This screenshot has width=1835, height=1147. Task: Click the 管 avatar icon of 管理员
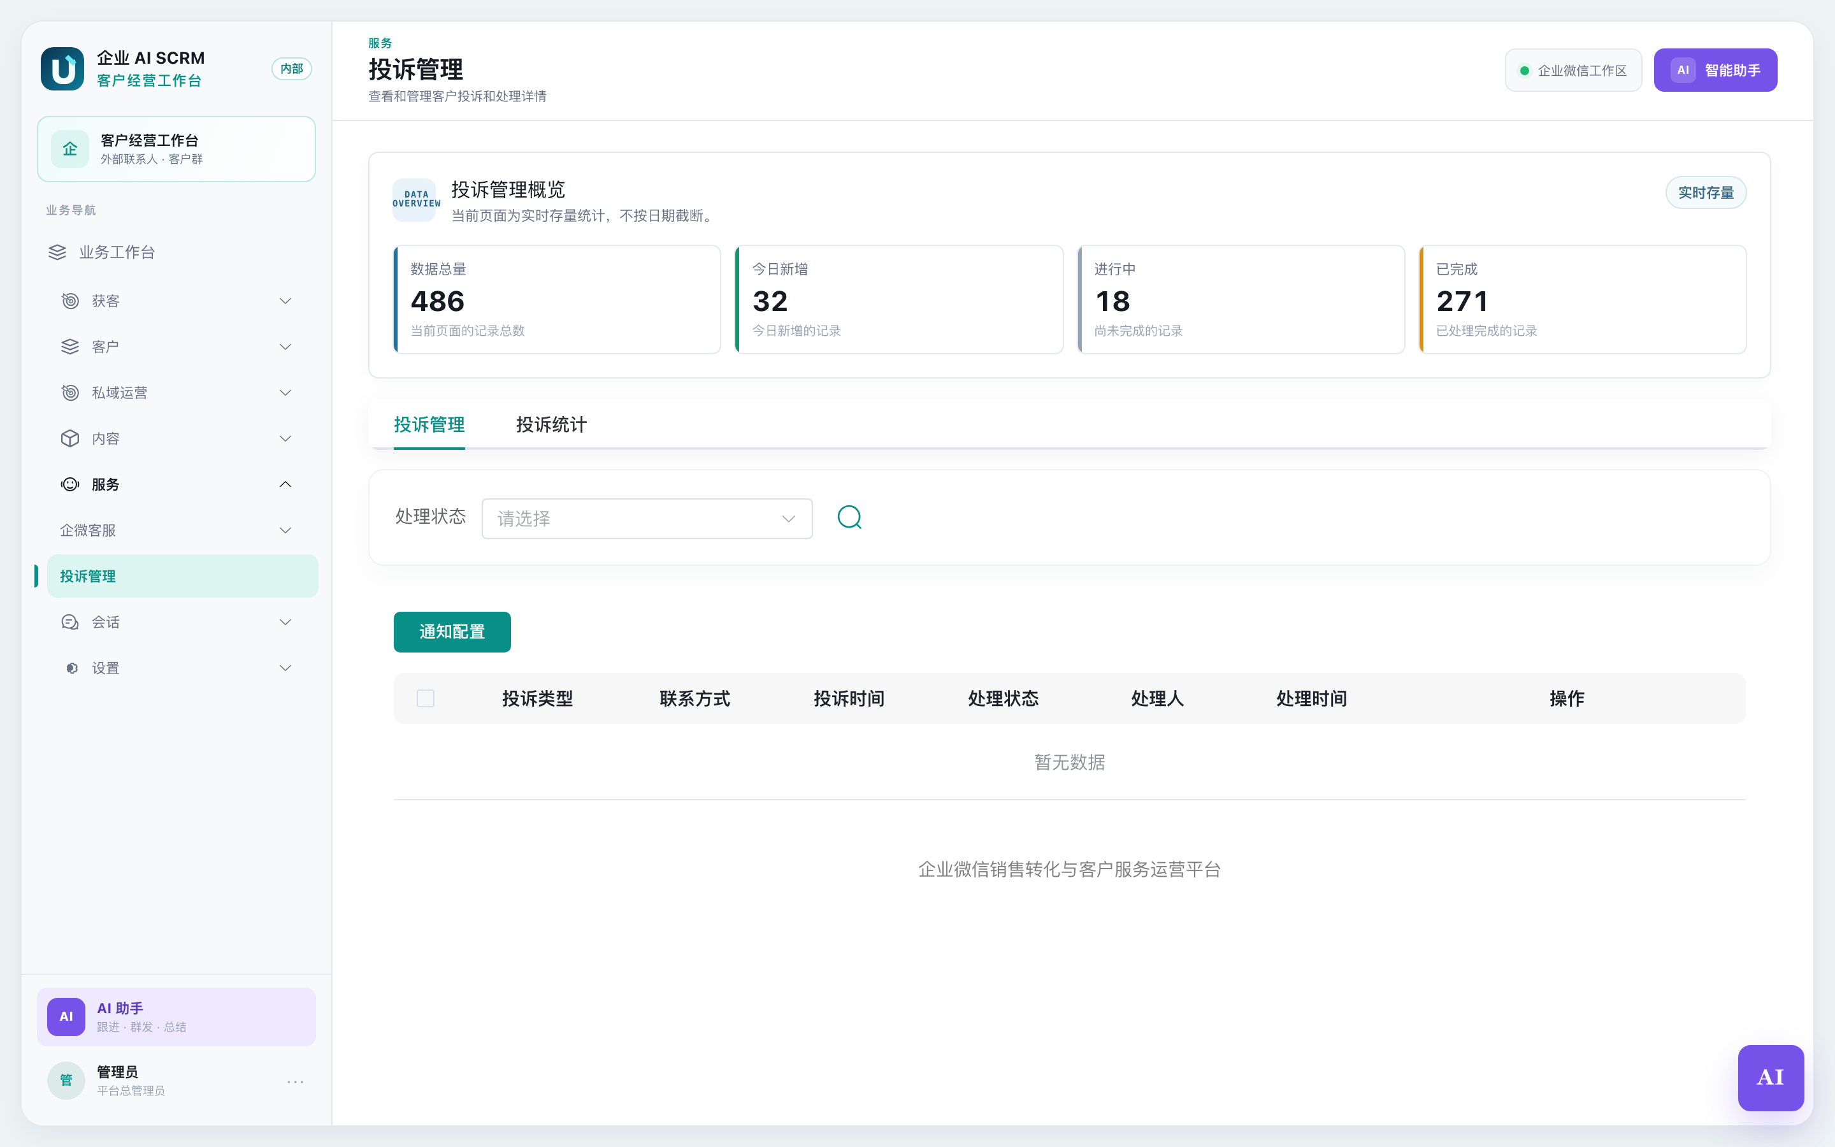pyautogui.click(x=66, y=1080)
